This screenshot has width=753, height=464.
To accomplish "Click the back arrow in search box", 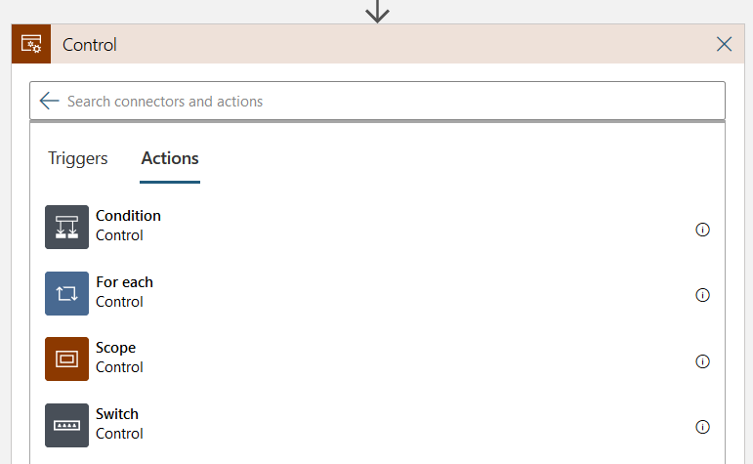I will point(50,101).
